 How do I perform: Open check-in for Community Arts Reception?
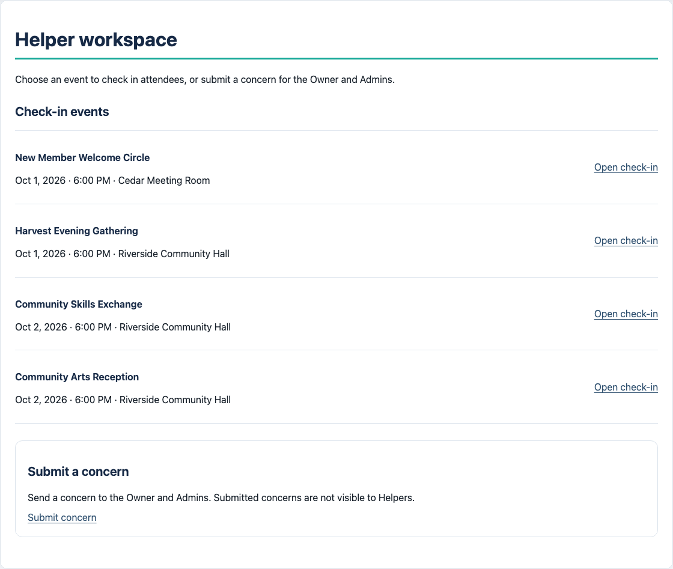626,388
